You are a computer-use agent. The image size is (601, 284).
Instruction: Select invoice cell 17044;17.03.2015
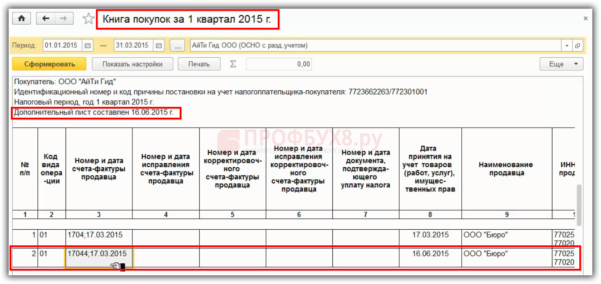[99, 254]
